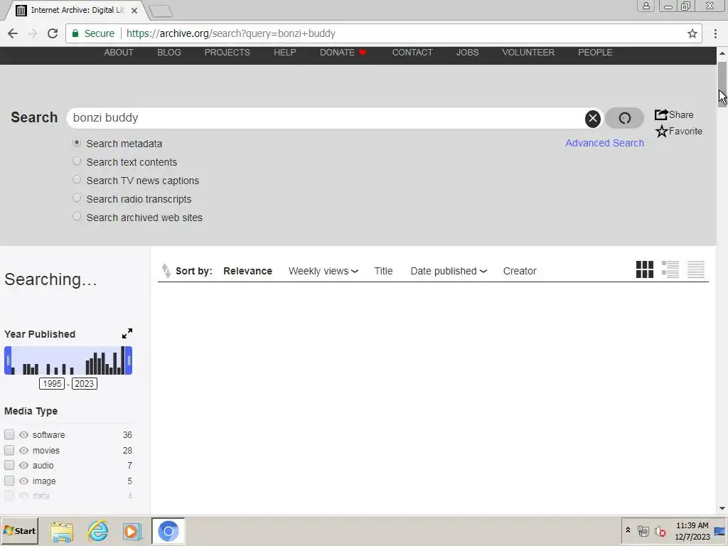
Task: Open the CONTACT menu item
Action: [x=412, y=53]
